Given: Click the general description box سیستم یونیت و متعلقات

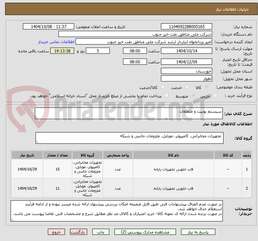Looking at the screenshot, I should click(129, 113).
